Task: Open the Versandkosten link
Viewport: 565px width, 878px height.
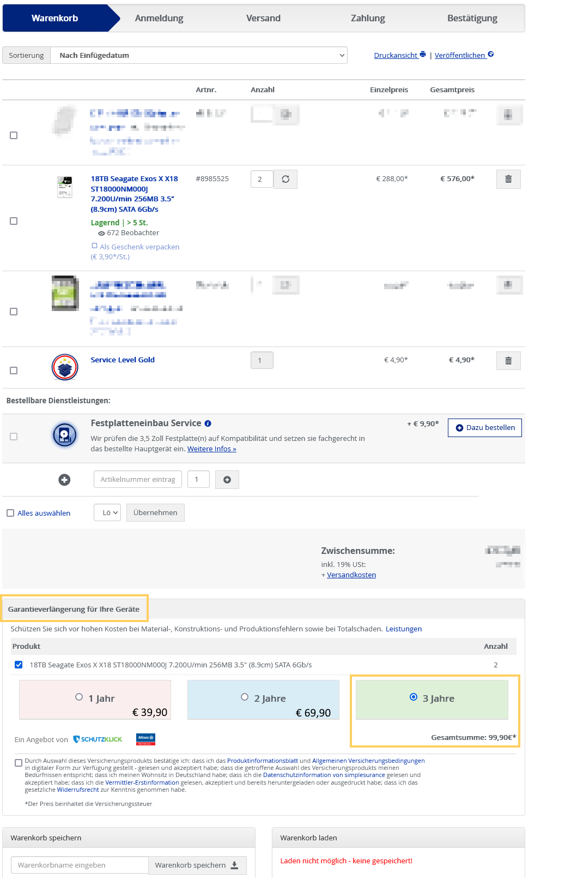Action: click(351, 575)
